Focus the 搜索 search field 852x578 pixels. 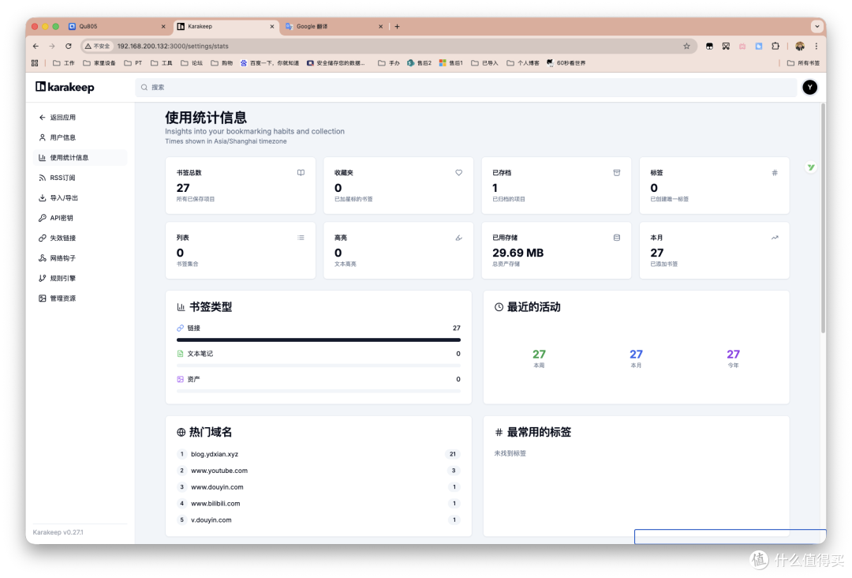[465, 87]
